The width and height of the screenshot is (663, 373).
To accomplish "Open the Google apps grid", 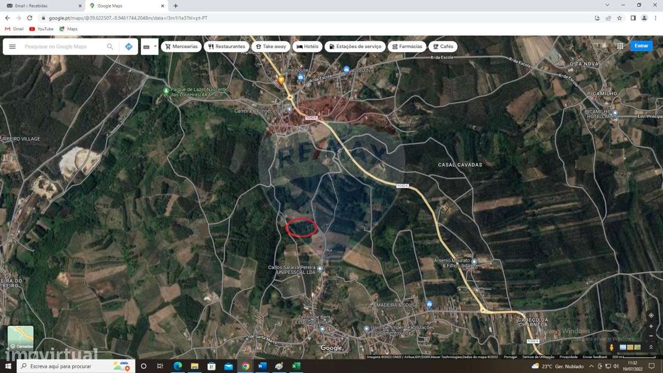I will [620, 46].
